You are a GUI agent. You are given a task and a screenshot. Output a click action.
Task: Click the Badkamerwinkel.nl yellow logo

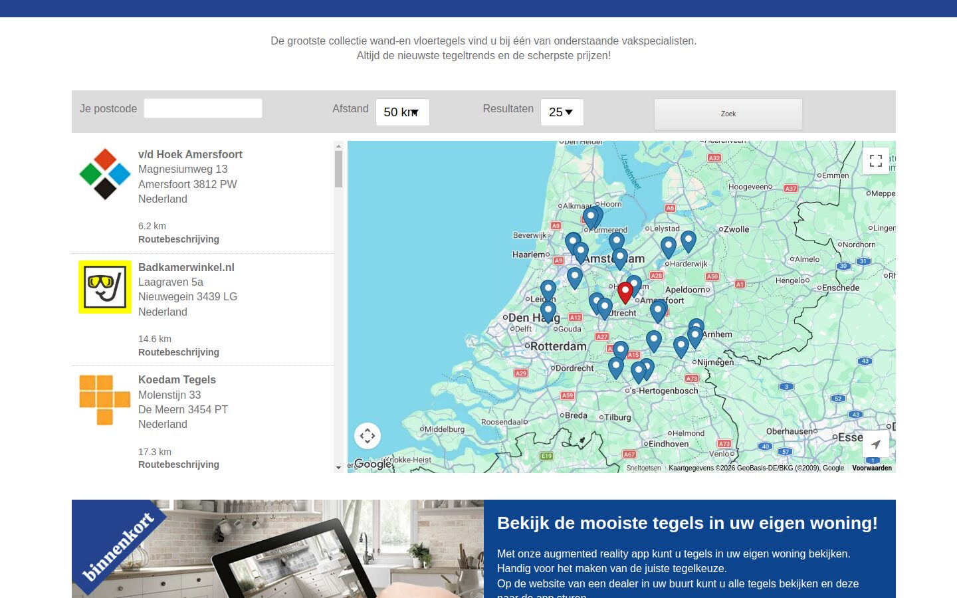click(x=105, y=287)
